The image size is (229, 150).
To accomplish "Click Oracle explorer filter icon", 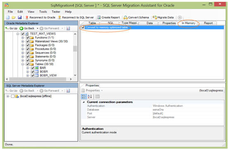I will click(x=68, y=29).
